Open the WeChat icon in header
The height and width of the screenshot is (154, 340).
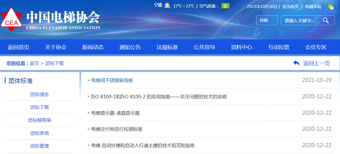330,6
